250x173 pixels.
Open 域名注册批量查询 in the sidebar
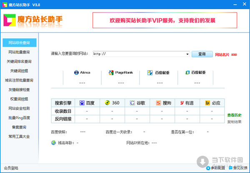click(x=19, y=80)
